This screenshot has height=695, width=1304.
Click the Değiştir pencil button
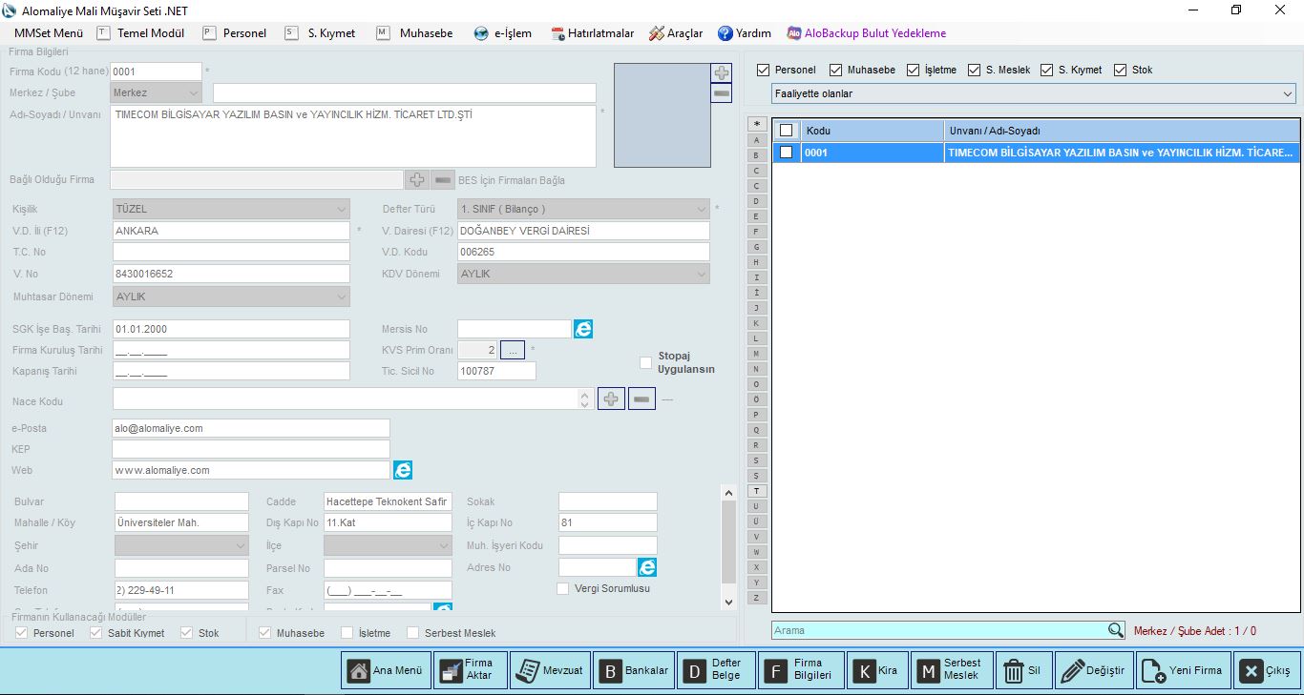(1093, 670)
